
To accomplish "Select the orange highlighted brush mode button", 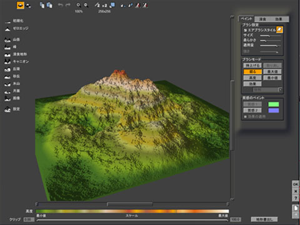I will tap(252, 72).
